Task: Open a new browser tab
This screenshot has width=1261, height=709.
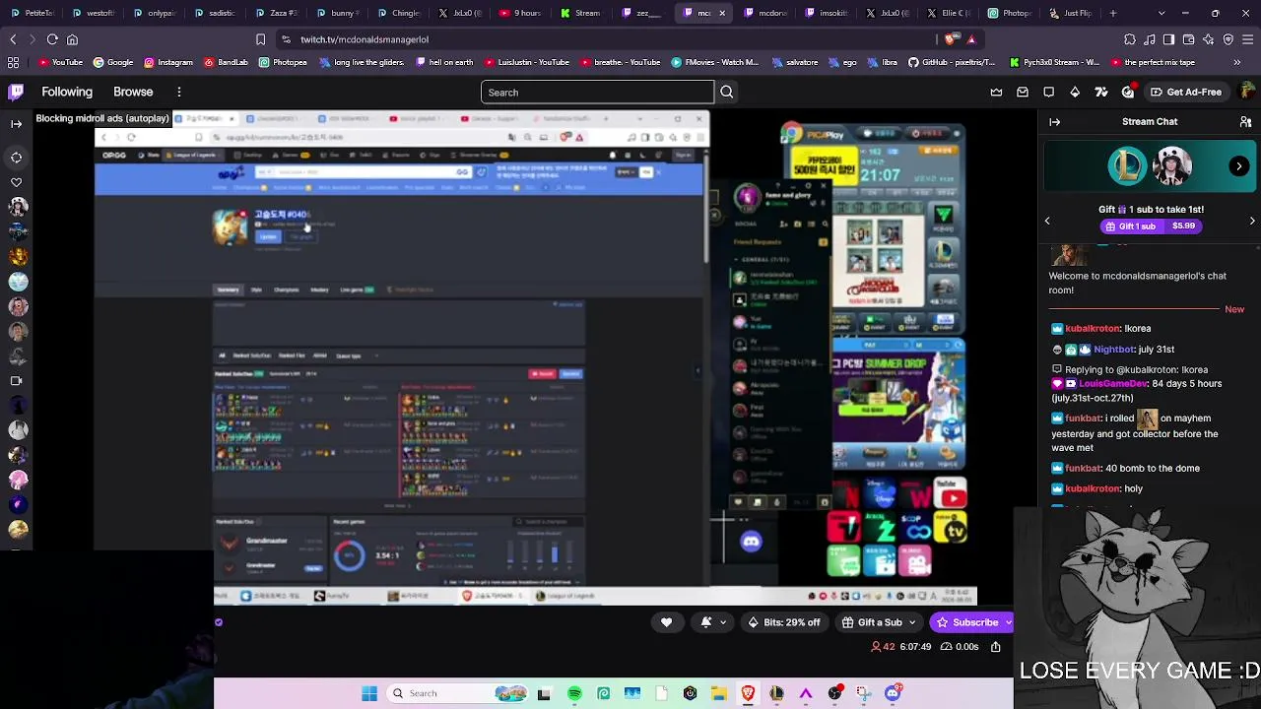Action: [x=1113, y=14]
